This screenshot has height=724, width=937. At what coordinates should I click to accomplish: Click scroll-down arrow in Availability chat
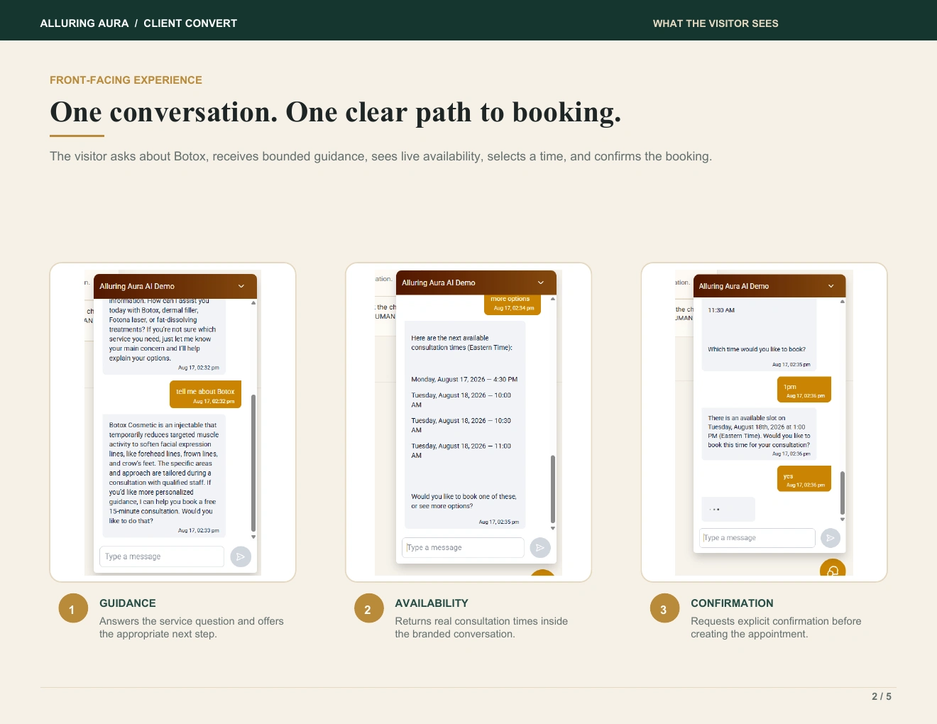(x=553, y=528)
